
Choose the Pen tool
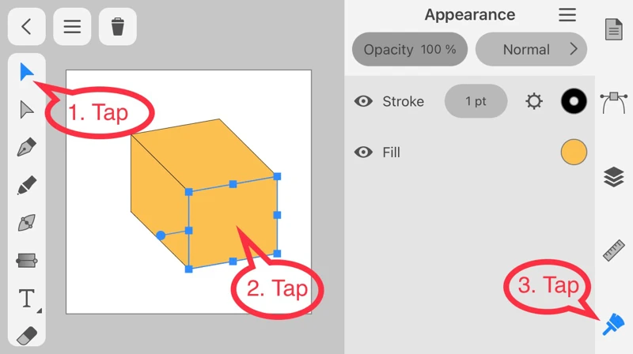[27, 148]
